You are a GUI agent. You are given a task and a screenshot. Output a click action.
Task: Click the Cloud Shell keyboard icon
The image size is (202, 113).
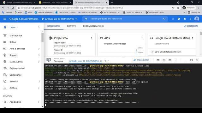158,60
